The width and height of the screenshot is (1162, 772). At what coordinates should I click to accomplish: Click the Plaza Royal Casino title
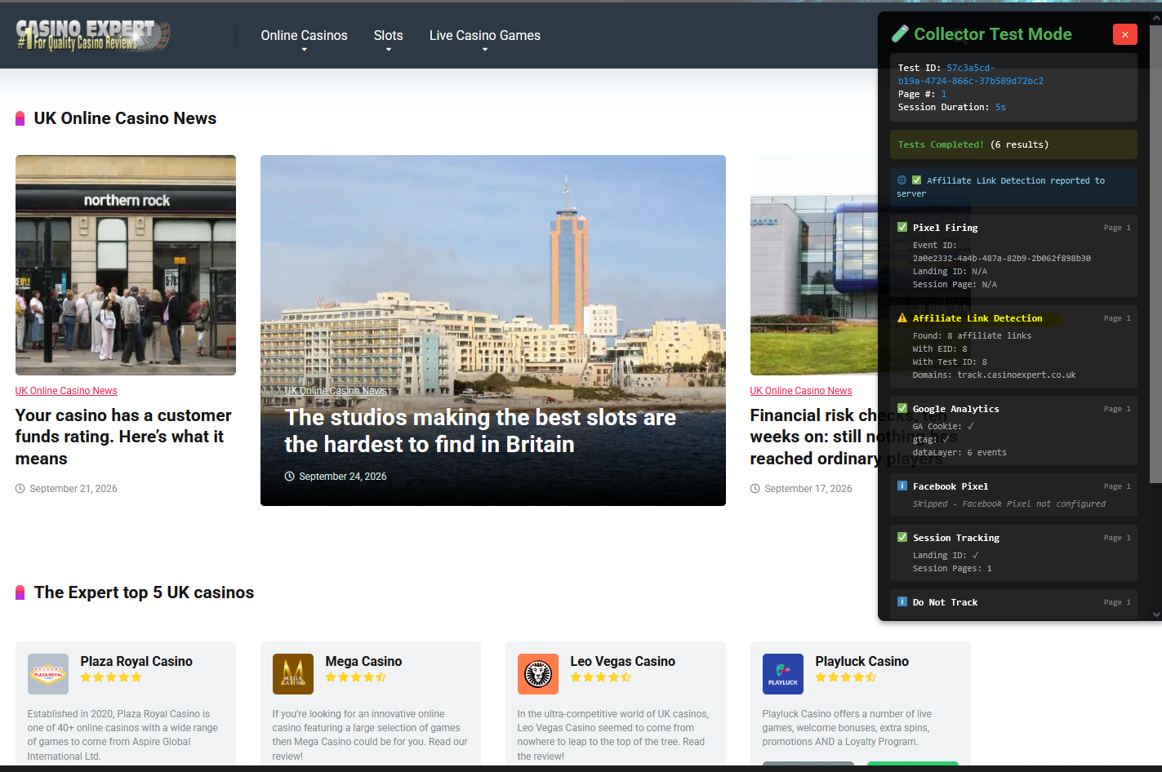(x=136, y=661)
